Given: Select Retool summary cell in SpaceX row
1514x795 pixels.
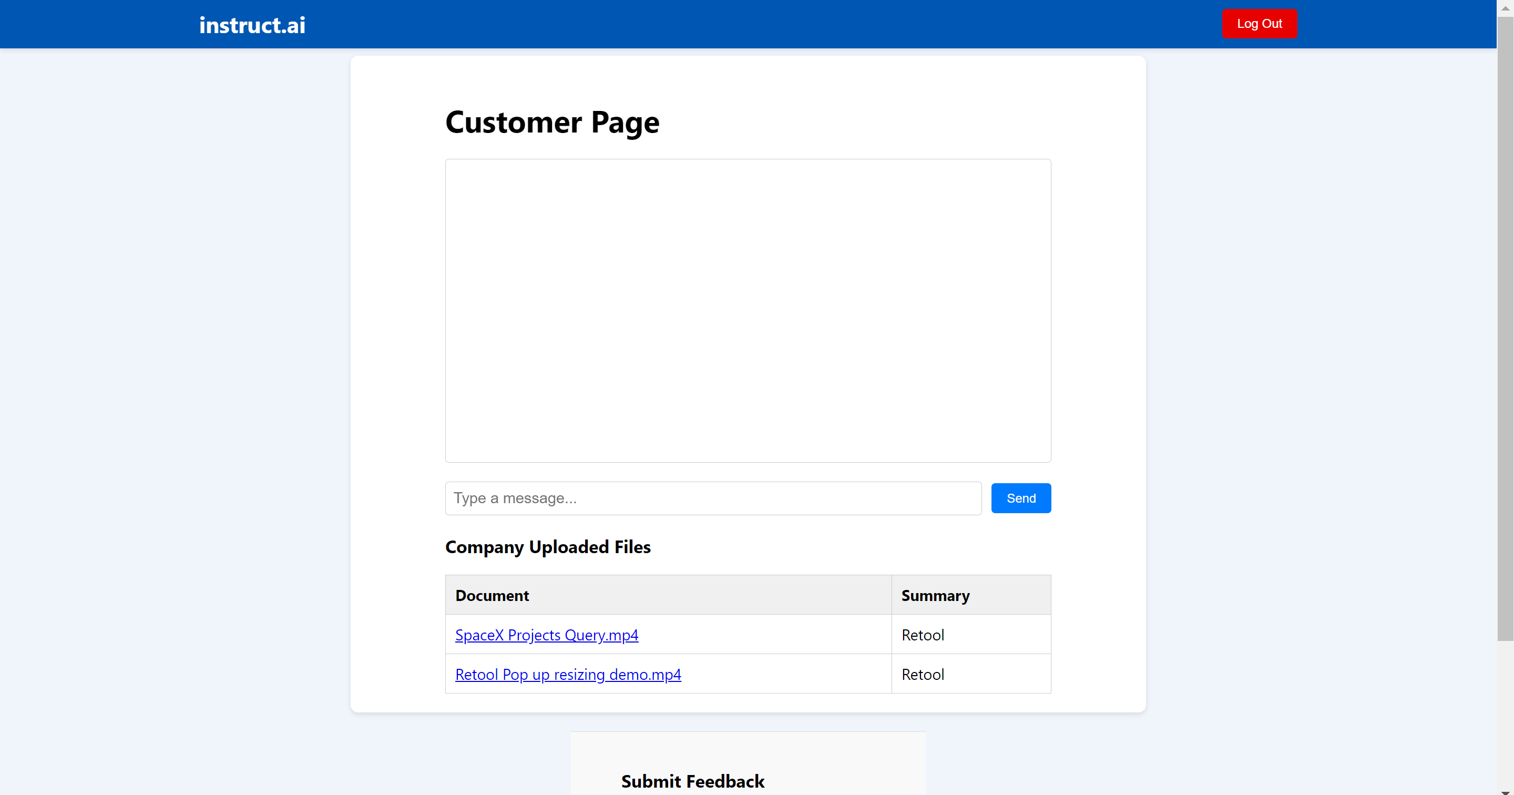Looking at the screenshot, I should (923, 635).
